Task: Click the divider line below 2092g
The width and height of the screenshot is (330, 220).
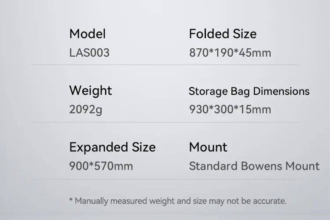Action: coord(165,122)
